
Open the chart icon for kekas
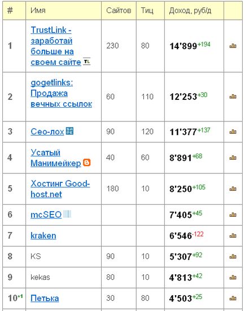233,277
